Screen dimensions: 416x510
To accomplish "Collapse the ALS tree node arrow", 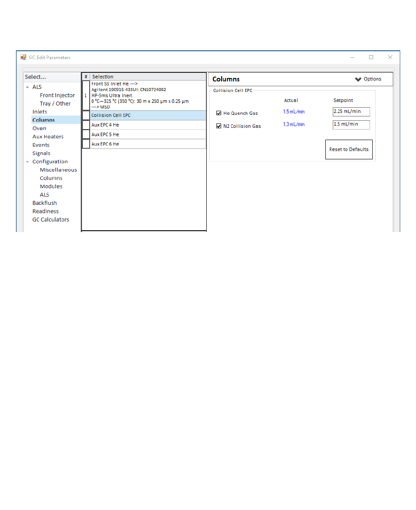I will point(28,87).
